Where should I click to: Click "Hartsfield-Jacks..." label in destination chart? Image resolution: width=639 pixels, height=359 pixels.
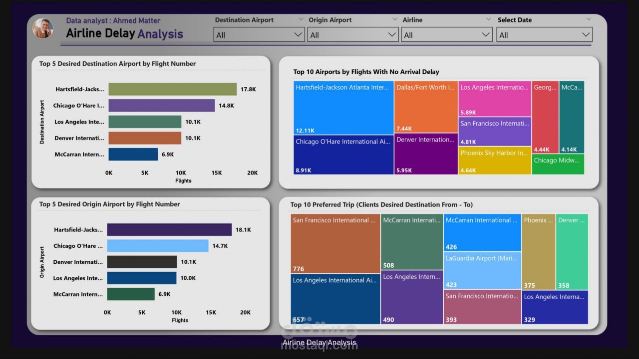pyautogui.click(x=80, y=89)
